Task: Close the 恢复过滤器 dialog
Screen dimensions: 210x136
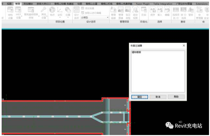Action: click(x=184, y=46)
